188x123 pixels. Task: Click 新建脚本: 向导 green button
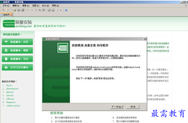point(17,42)
